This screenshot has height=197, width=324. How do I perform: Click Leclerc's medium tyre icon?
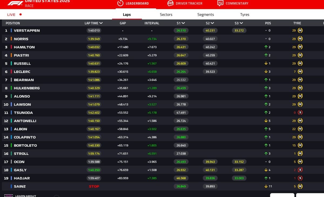pos(300,72)
